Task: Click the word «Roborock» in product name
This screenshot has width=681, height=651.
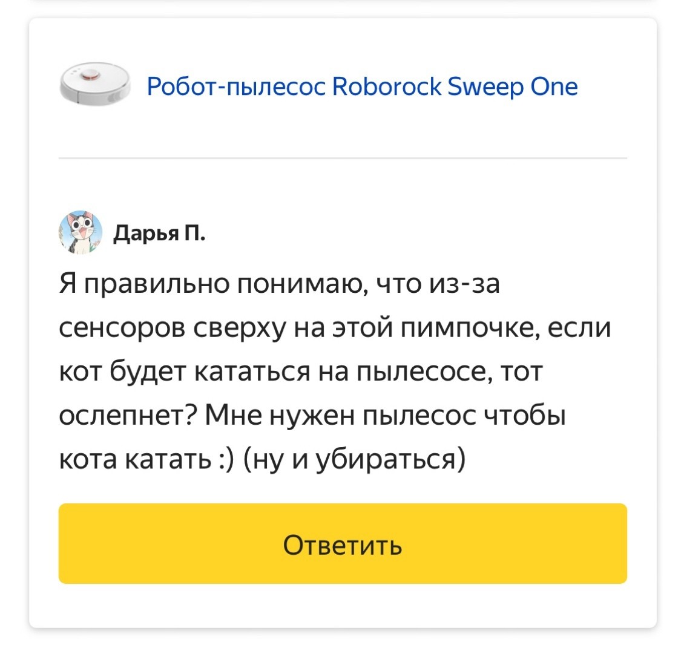Action: (389, 87)
